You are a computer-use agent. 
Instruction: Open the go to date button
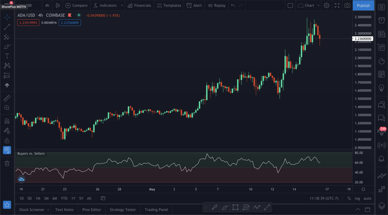tap(103, 198)
